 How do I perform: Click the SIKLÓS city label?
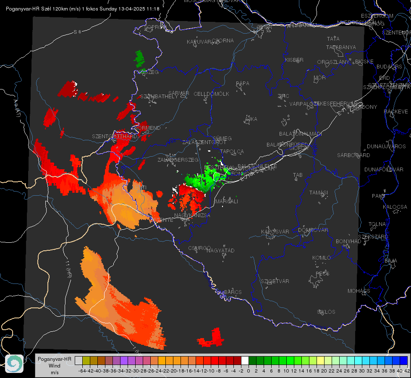tap(326, 312)
